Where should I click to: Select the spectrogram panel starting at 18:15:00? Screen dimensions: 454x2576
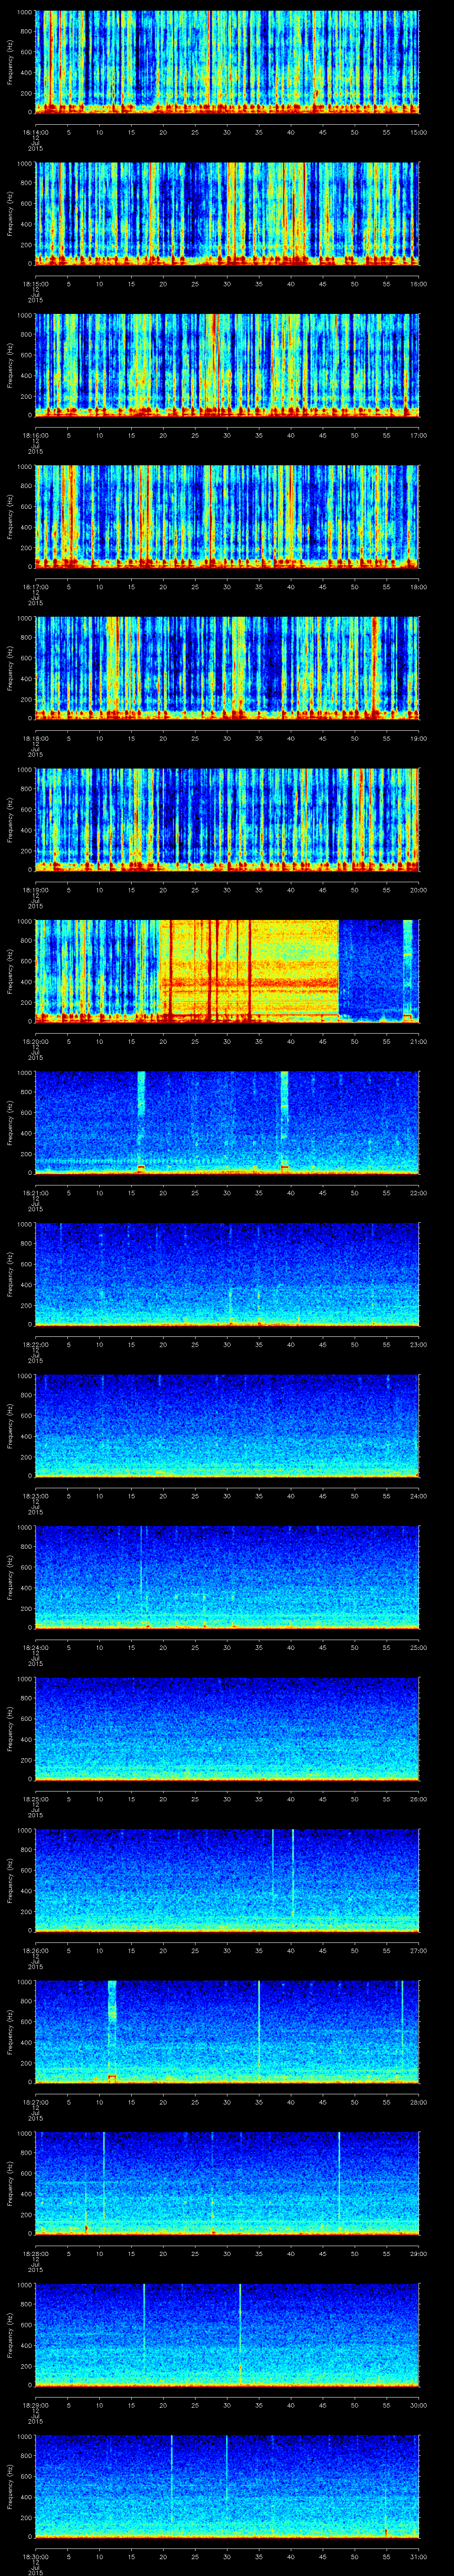pyautogui.click(x=227, y=213)
